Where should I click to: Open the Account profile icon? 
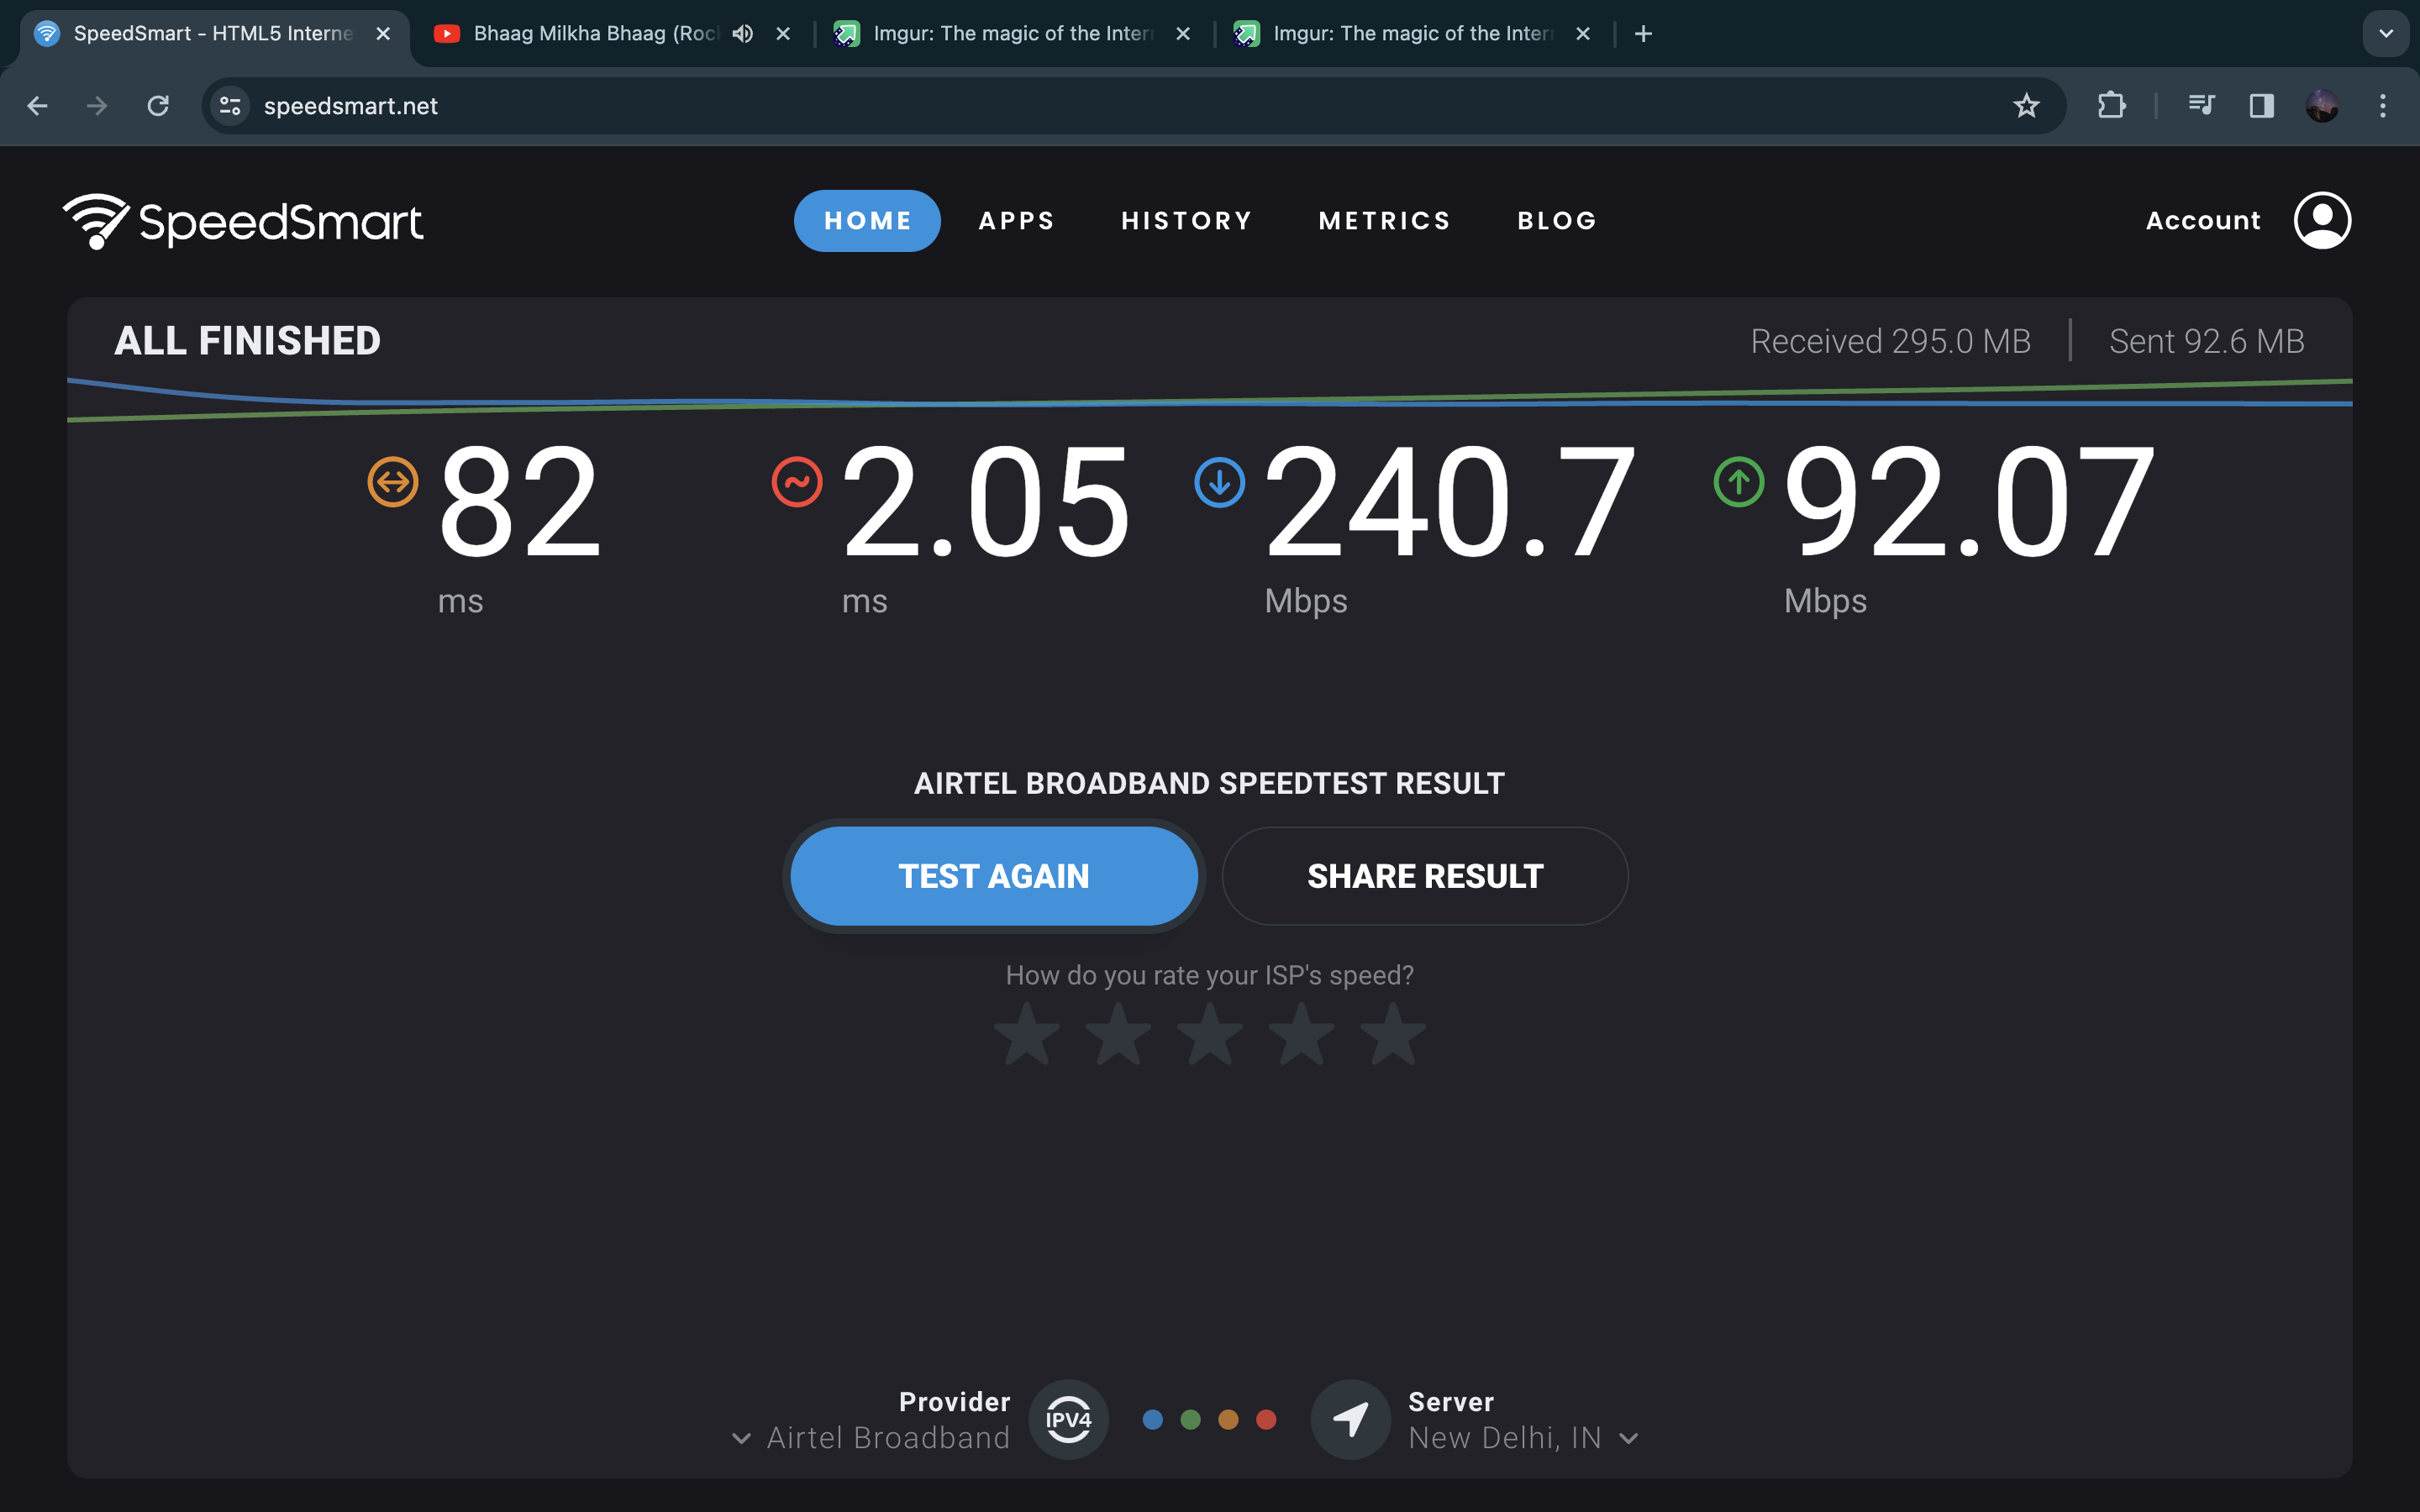pyautogui.click(x=2322, y=220)
